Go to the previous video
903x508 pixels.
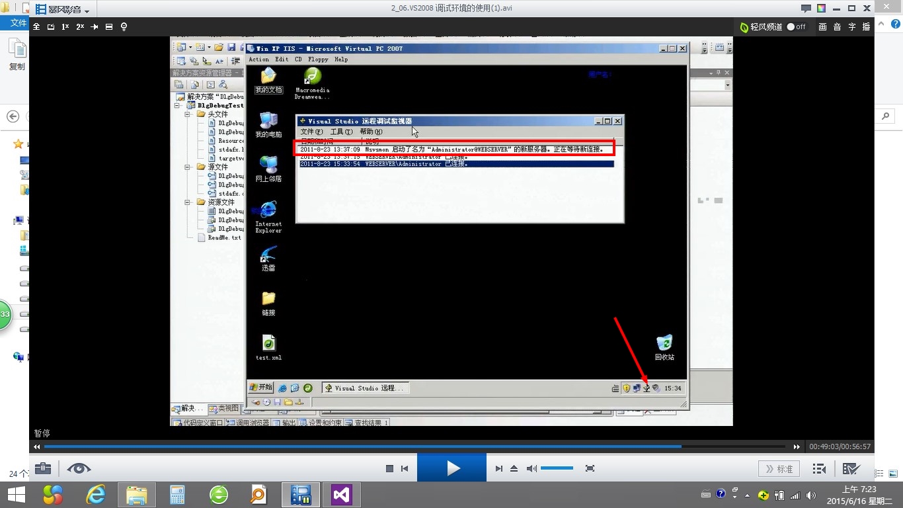[405, 468]
